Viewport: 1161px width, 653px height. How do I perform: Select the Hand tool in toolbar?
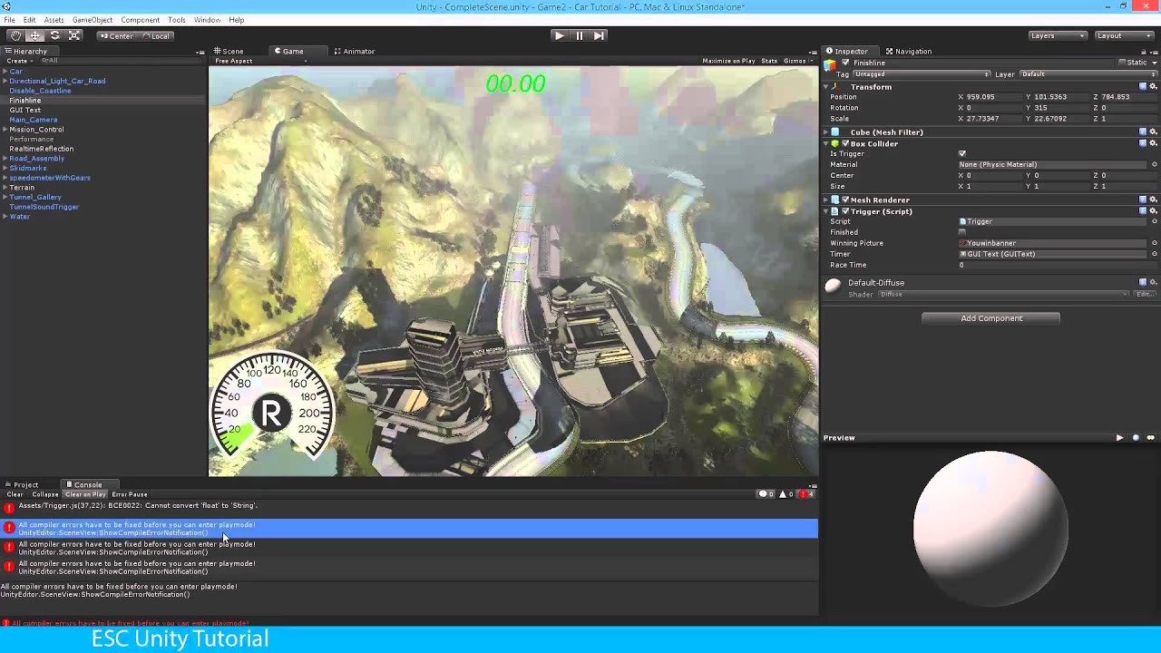15,35
